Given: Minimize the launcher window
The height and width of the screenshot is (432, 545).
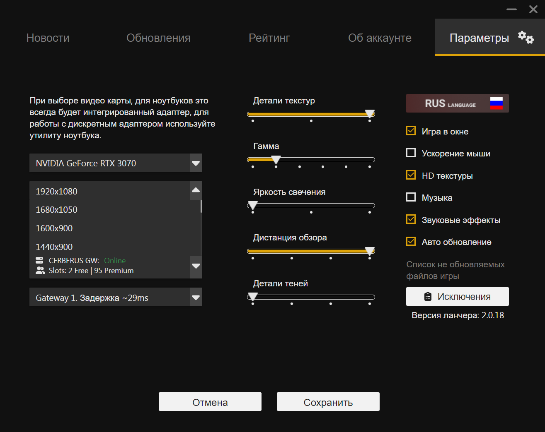Looking at the screenshot, I should click(511, 9).
